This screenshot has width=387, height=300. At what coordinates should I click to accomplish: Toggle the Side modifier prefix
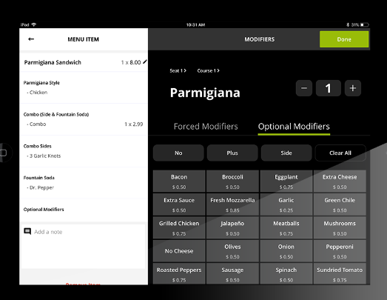[286, 153]
